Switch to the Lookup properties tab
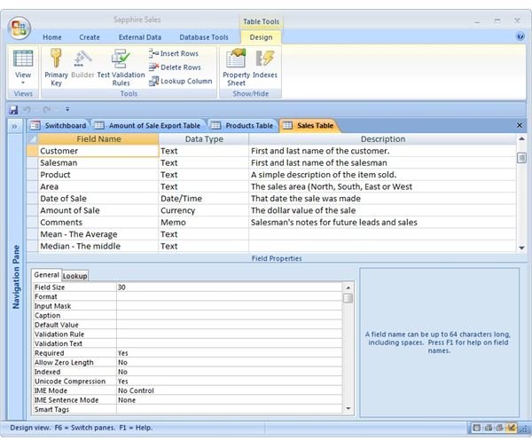The width and height of the screenshot is (532, 441). tap(74, 276)
